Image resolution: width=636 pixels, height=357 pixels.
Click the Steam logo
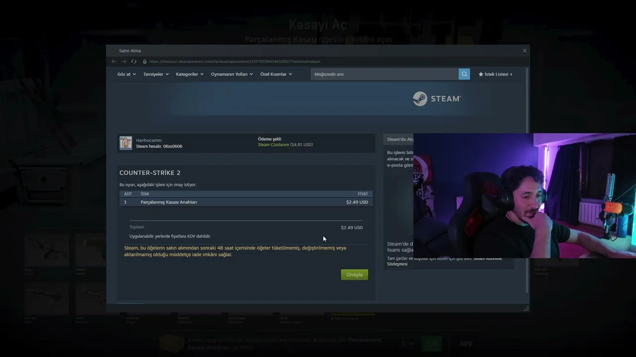pos(437,99)
